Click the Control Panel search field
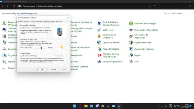The image size is (194, 109). 175,6
